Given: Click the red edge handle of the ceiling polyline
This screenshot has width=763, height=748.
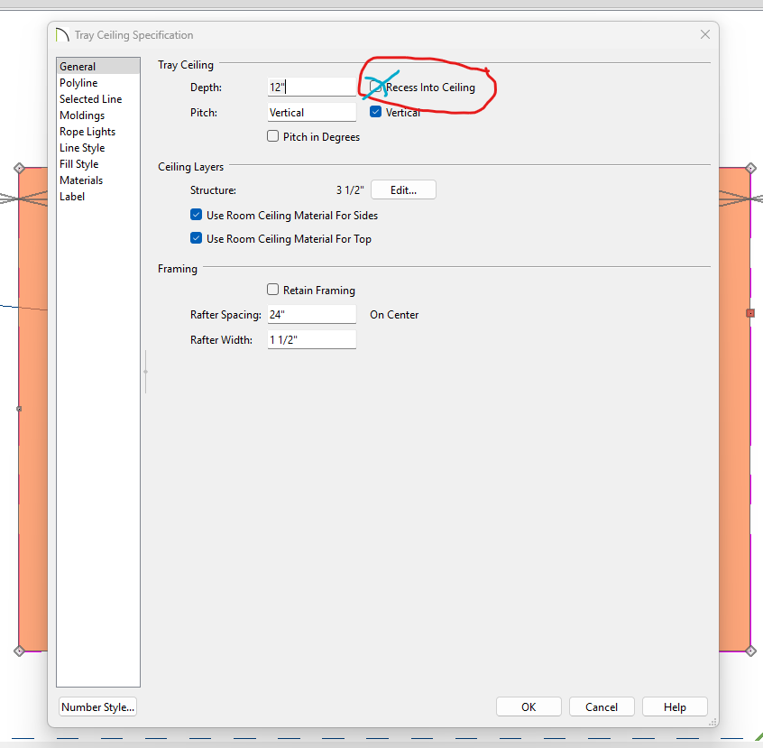Looking at the screenshot, I should pos(750,313).
